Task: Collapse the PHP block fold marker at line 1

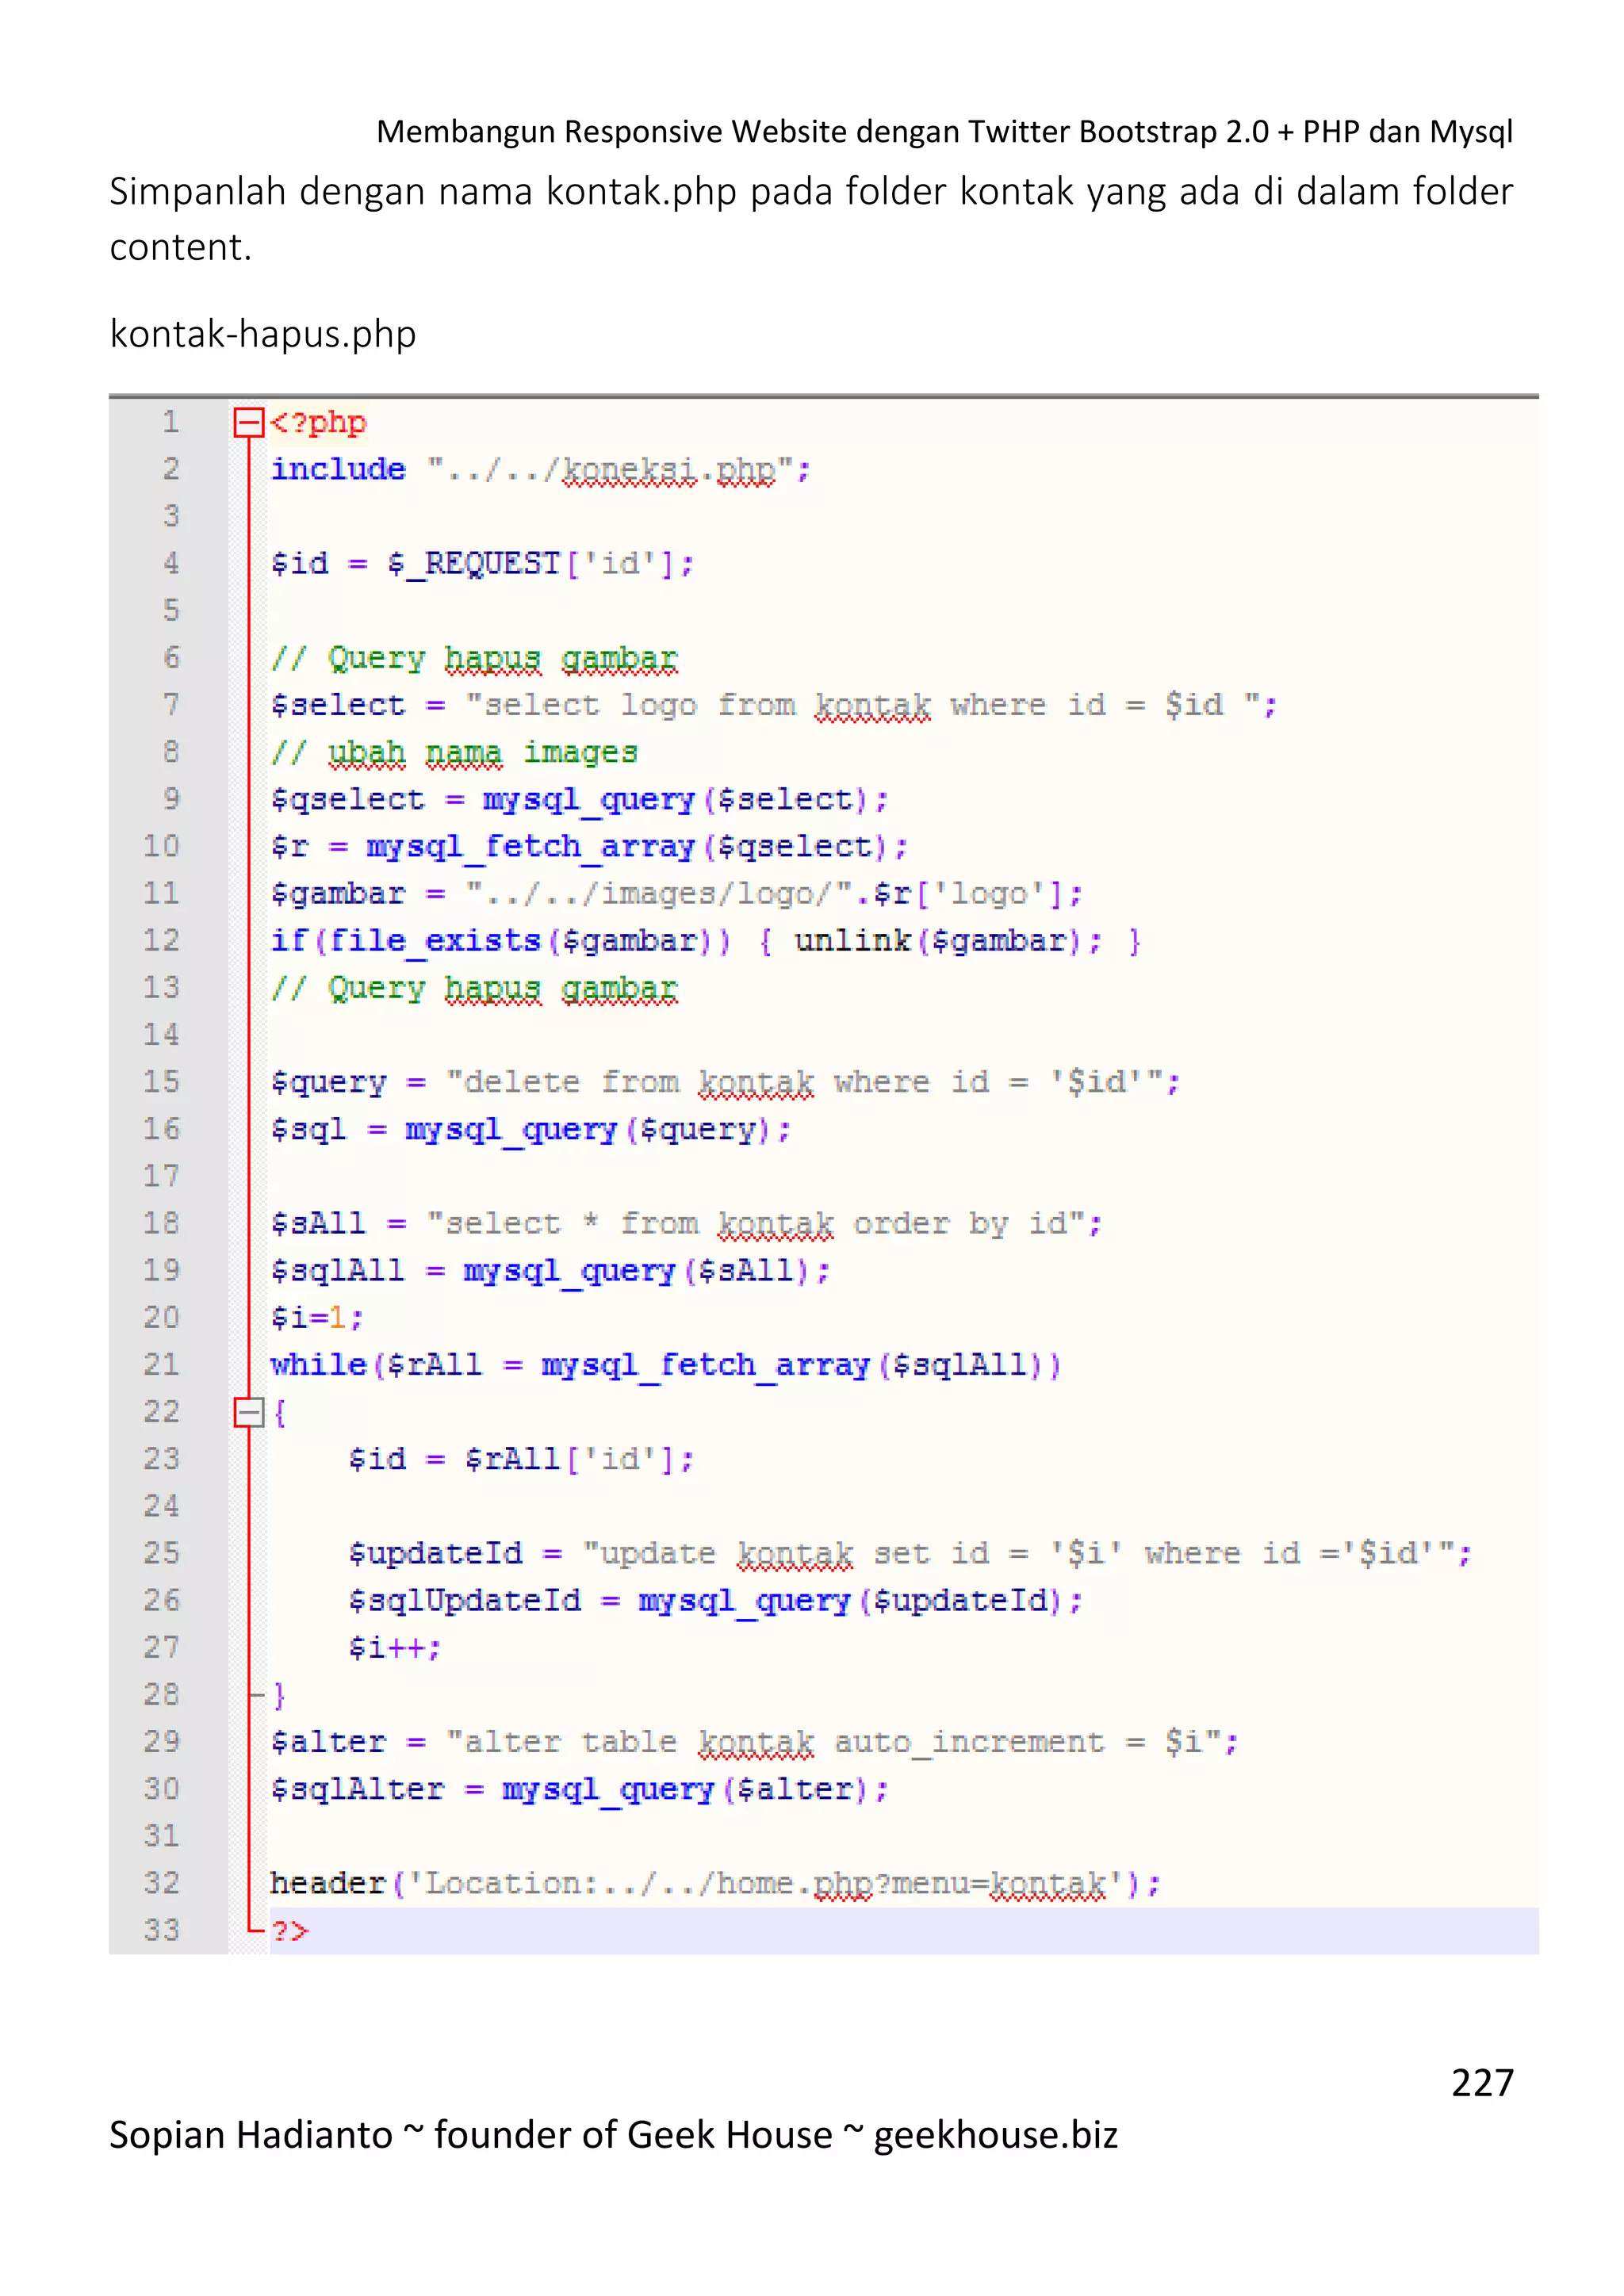Action: [x=248, y=422]
